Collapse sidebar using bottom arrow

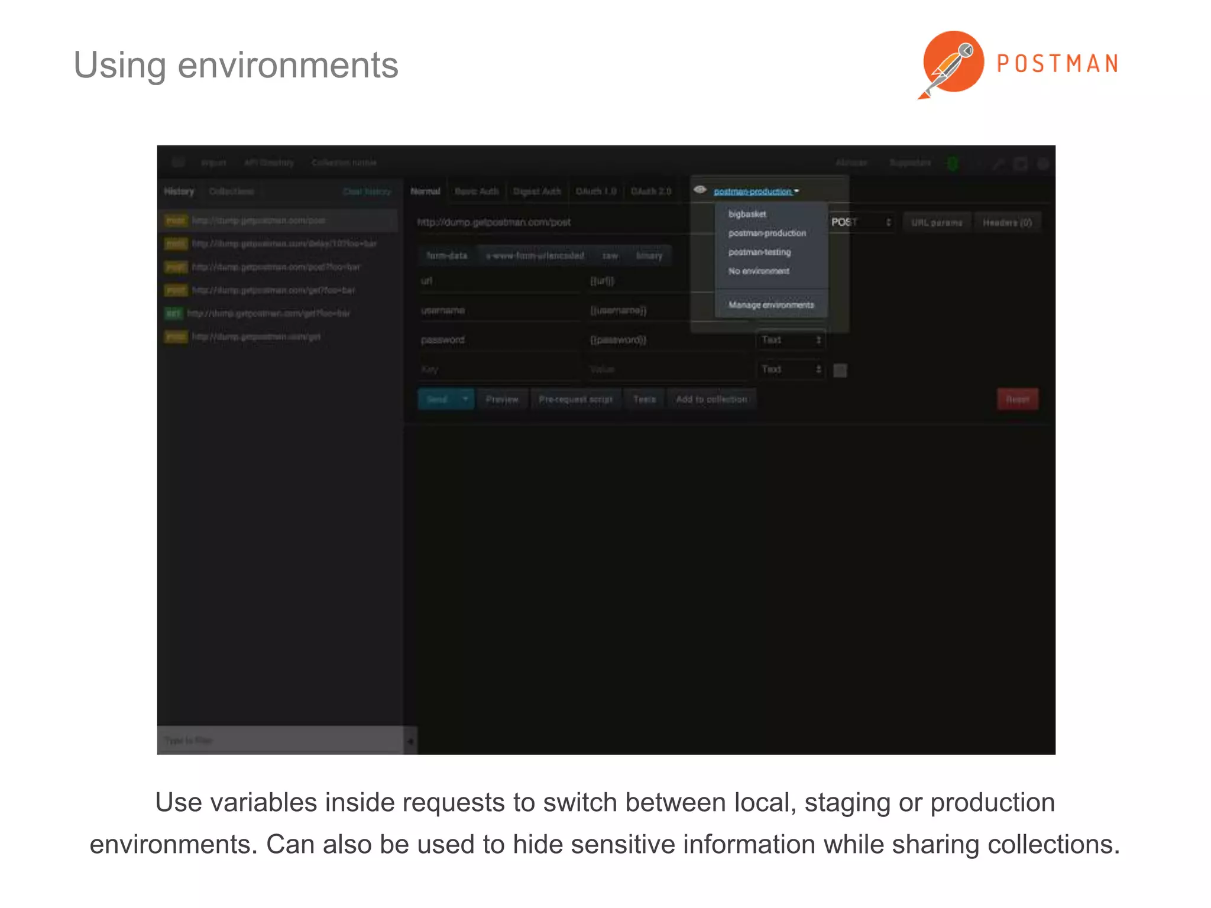410,740
